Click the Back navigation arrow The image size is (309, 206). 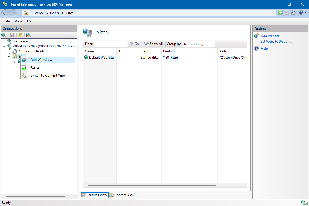[x=5, y=13]
